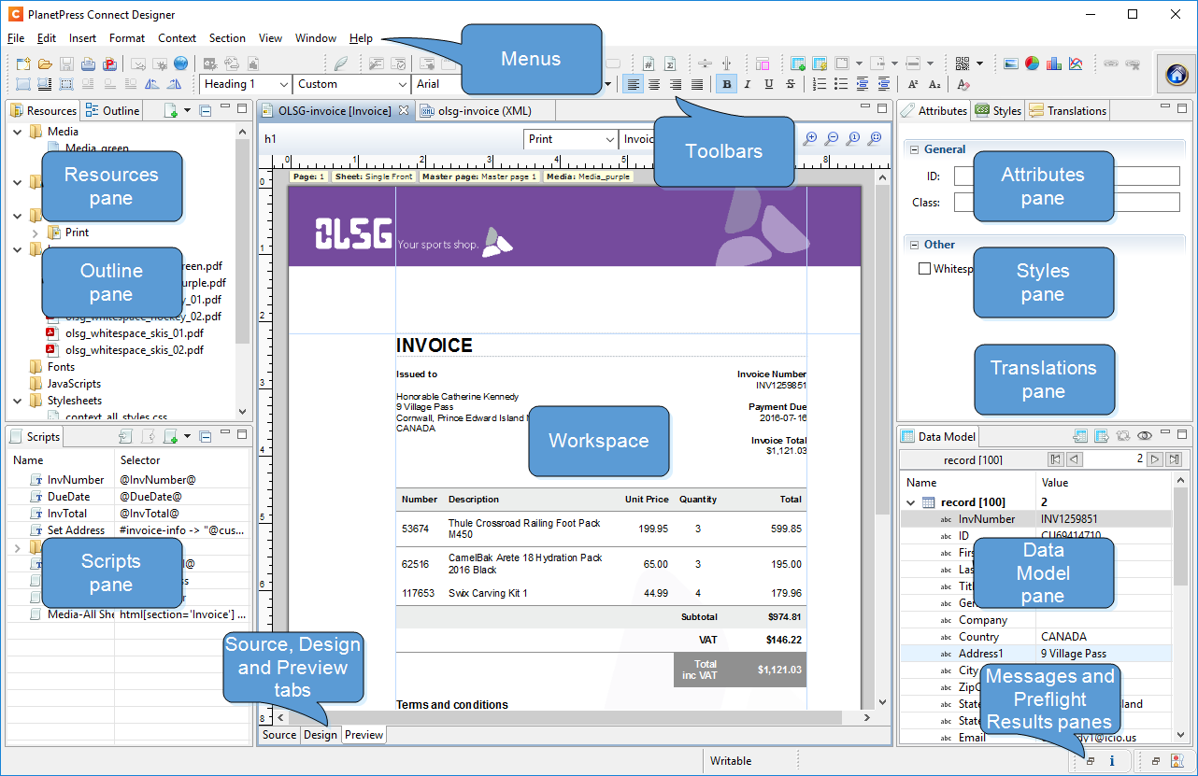Viewport: 1198px width, 776px height.
Task: Switch to the Translations tab
Action: point(1067,110)
